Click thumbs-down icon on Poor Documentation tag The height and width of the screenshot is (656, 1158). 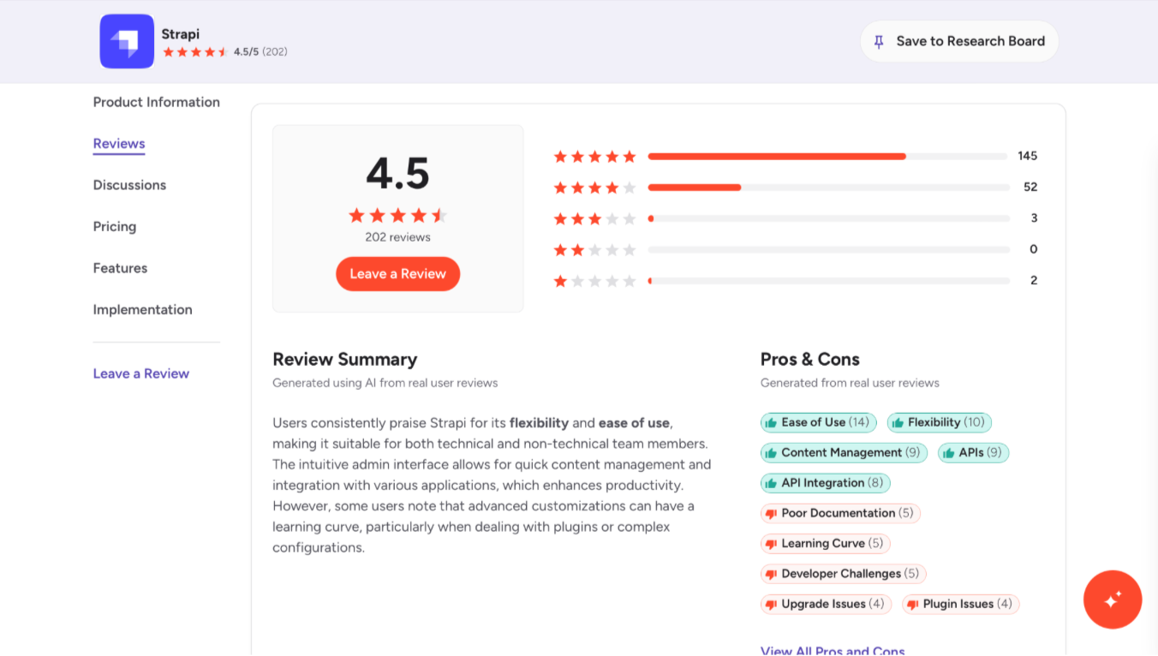pos(771,514)
